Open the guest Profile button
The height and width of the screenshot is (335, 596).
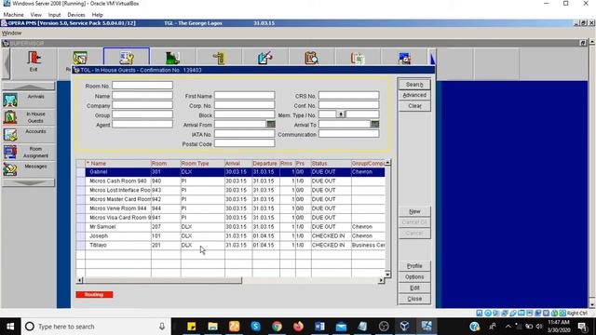tap(414, 266)
